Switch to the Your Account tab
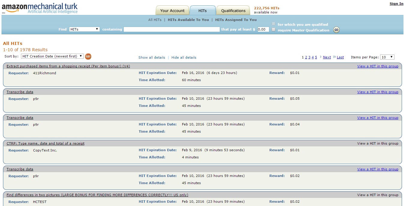Image resolution: width=405 pixels, height=206 pixels. 172,10
